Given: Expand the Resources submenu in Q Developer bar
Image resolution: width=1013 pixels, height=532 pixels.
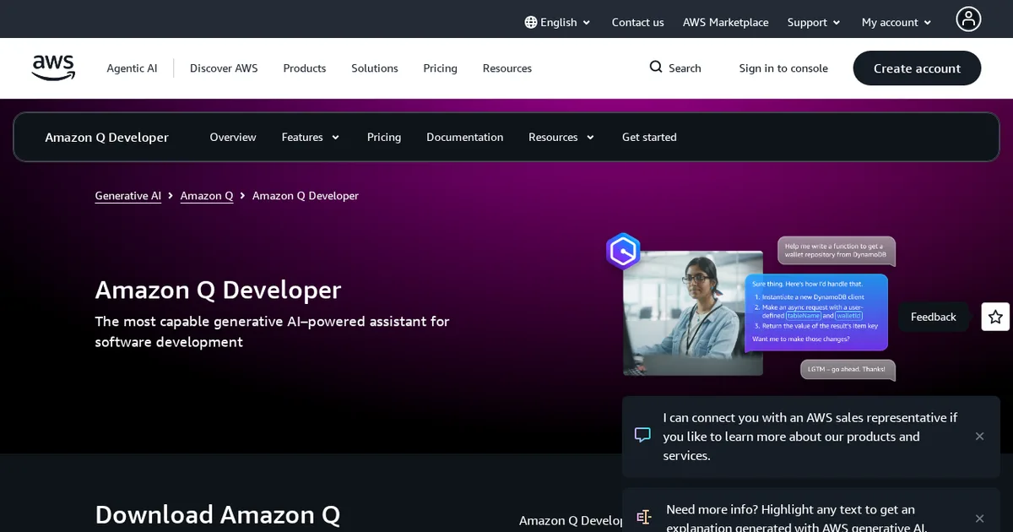Looking at the screenshot, I should 561,137.
